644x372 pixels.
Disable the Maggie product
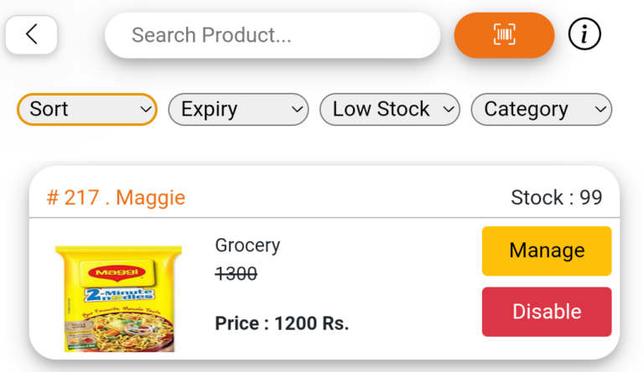pyautogui.click(x=547, y=312)
